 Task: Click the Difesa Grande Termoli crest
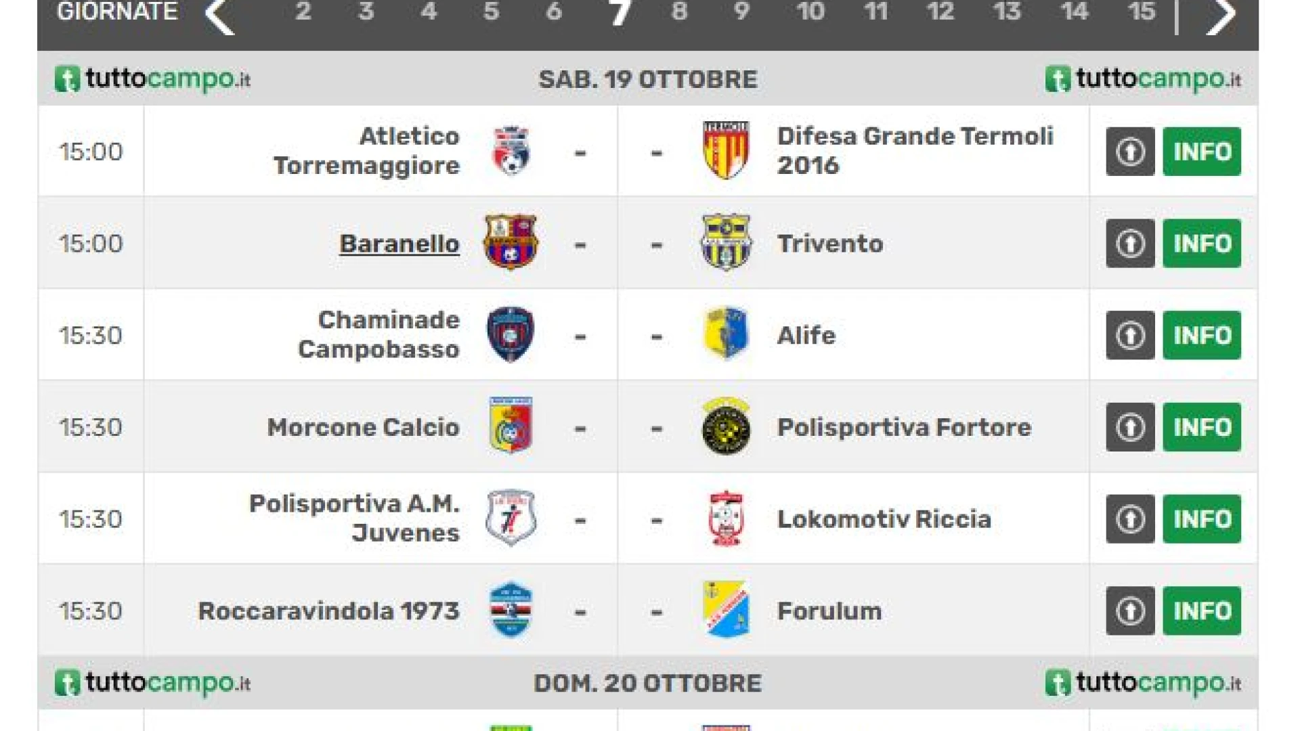(x=726, y=150)
